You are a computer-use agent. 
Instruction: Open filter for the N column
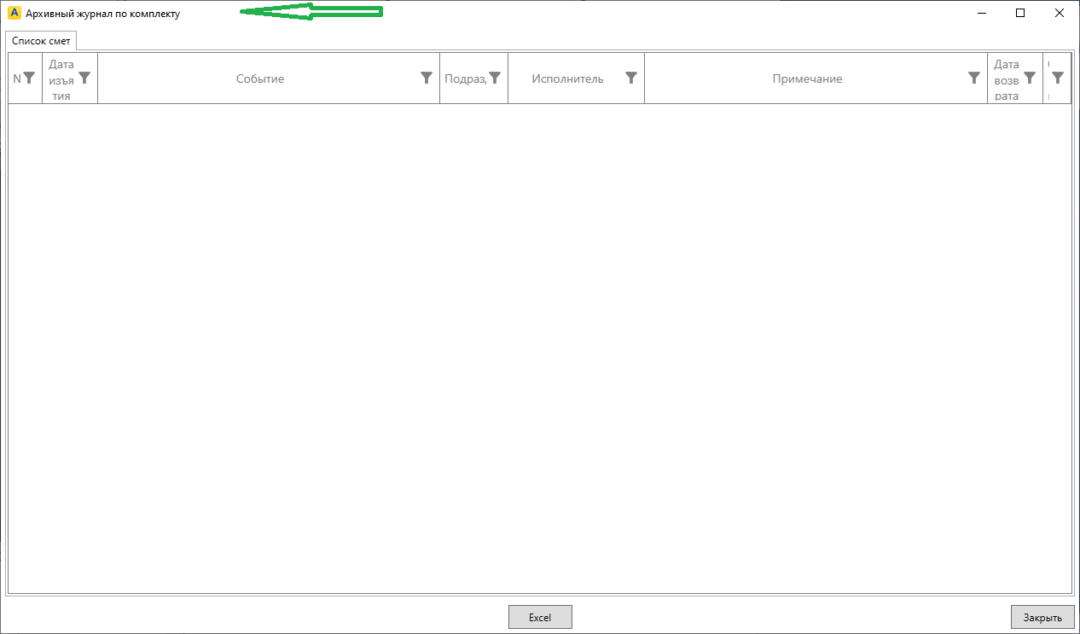coord(29,78)
